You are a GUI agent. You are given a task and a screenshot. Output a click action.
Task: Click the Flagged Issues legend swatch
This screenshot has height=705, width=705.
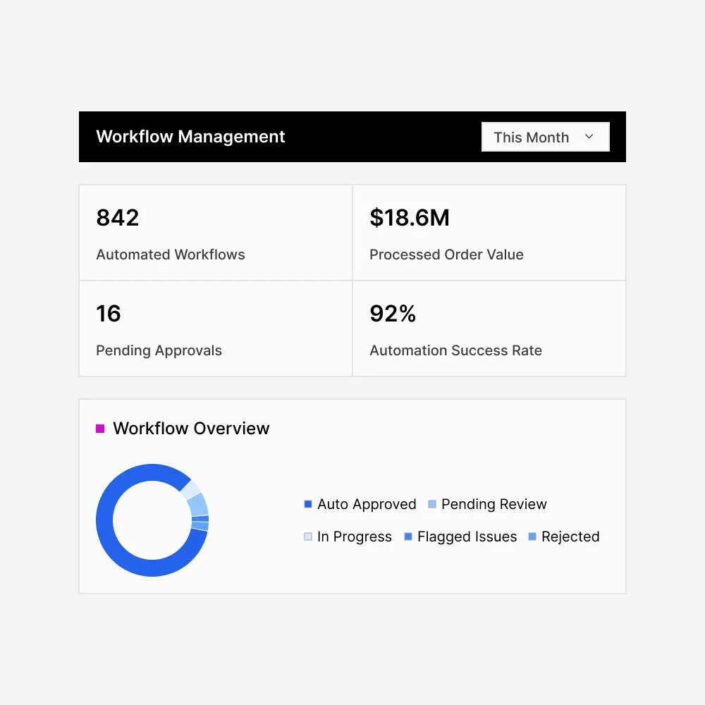coord(408,537)
